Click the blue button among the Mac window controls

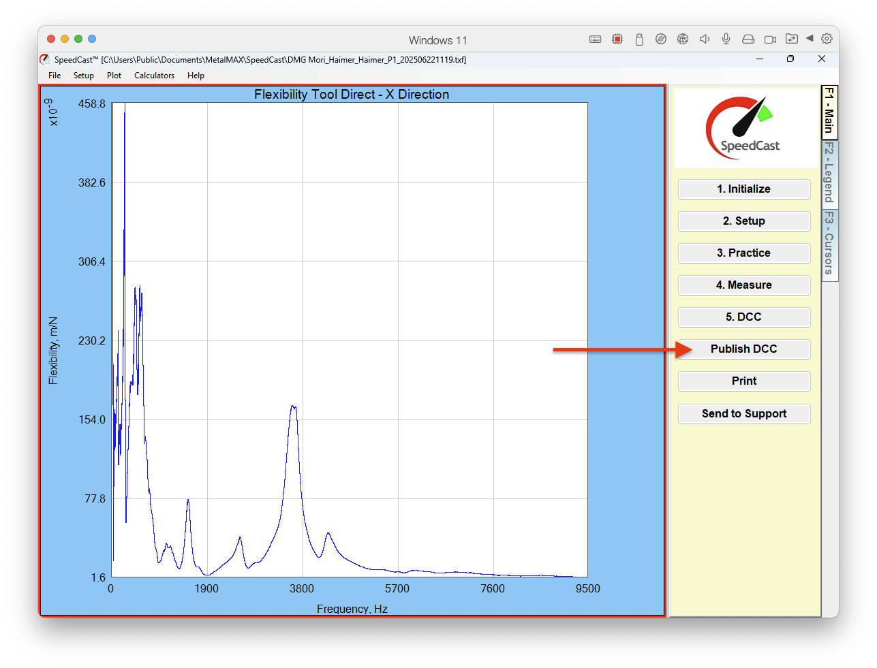pyautogui.click(x=92, y=39)
